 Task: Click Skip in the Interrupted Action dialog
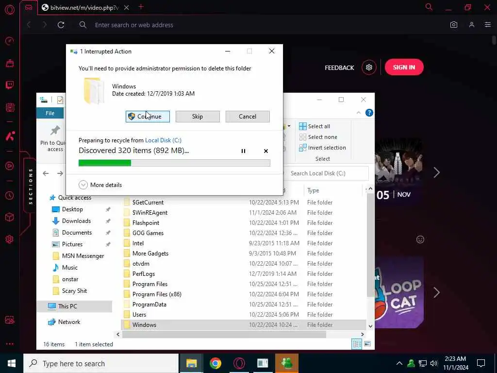coord(198,117)
